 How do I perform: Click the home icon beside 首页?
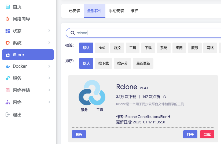point(8,7)
